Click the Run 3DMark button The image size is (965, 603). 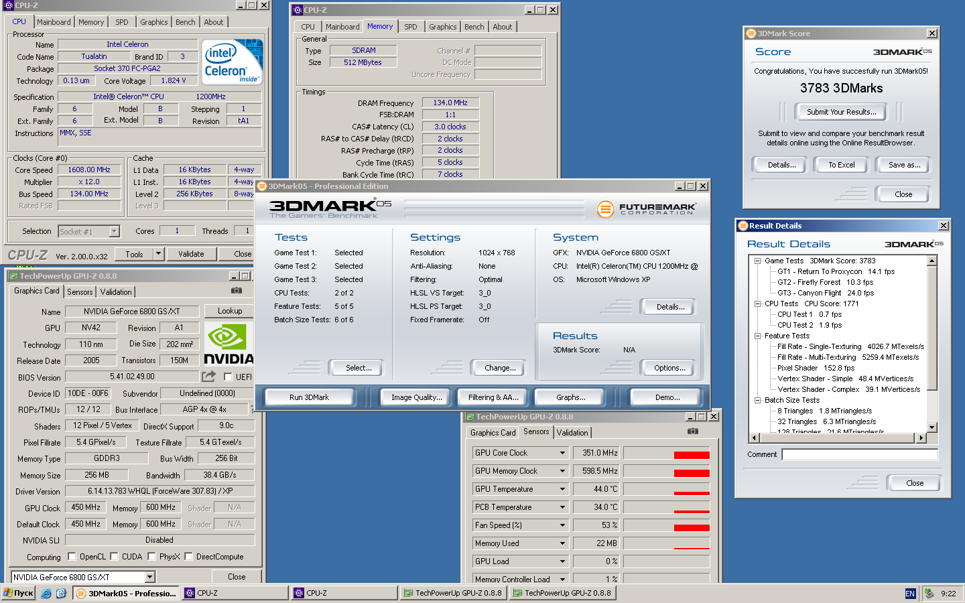pos(309,397)
